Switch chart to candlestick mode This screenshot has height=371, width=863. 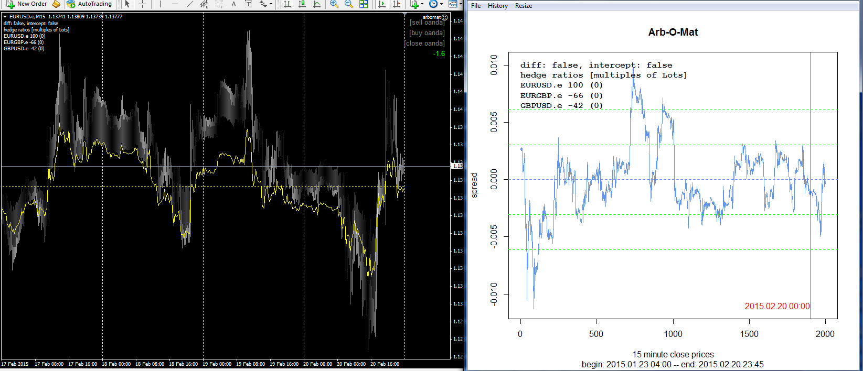(302, 4)
